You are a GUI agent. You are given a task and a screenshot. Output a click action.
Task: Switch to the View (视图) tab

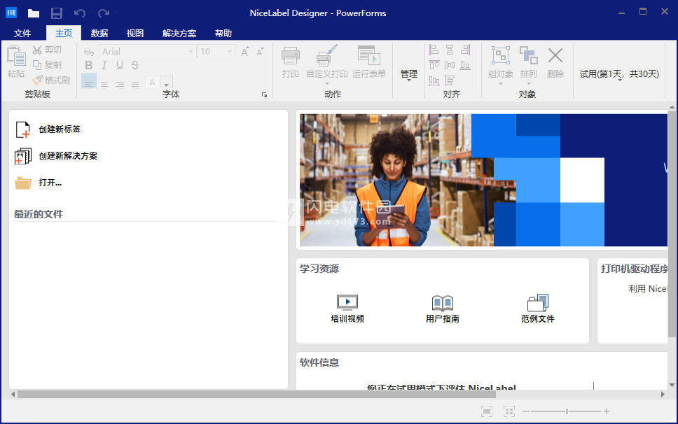click(135, 34)
